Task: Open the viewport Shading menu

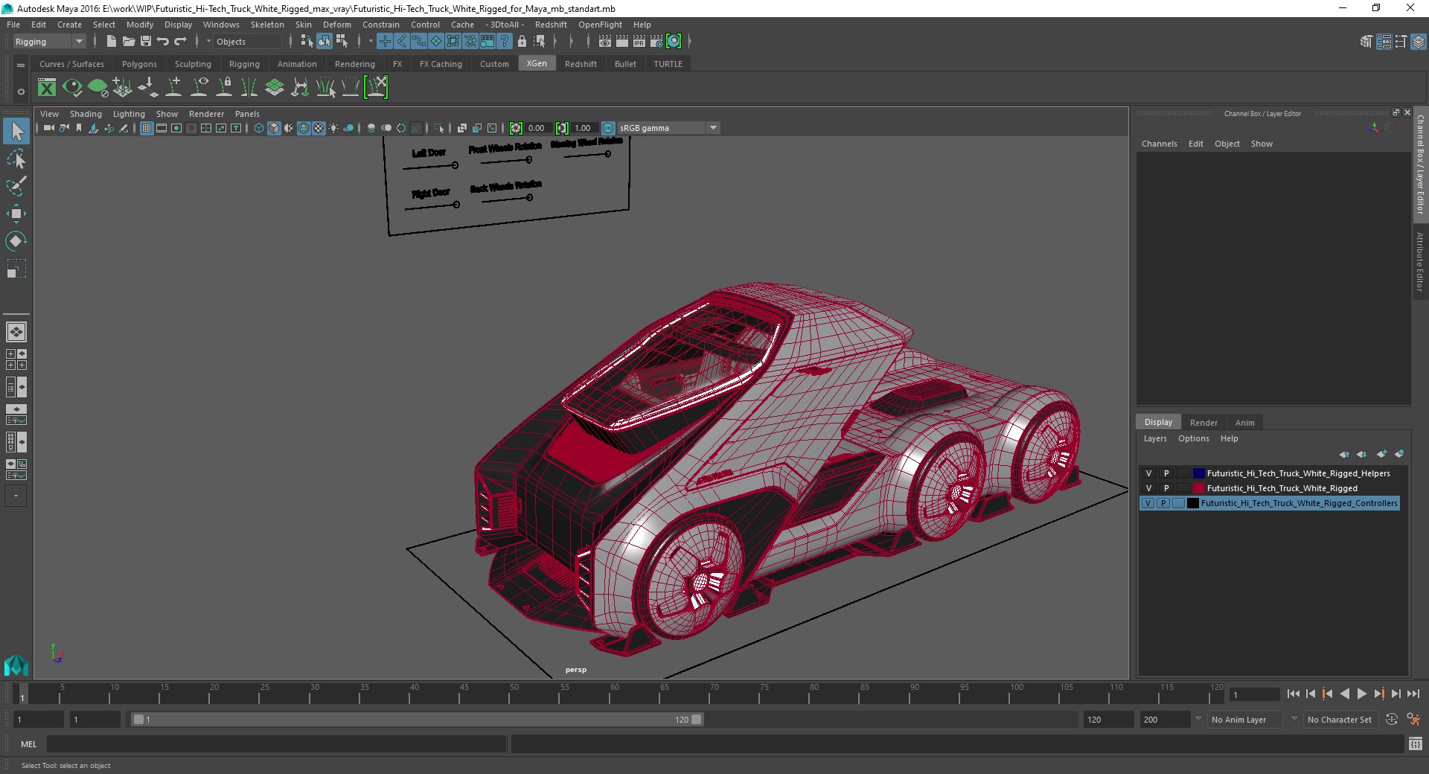Action: [86, 114]
